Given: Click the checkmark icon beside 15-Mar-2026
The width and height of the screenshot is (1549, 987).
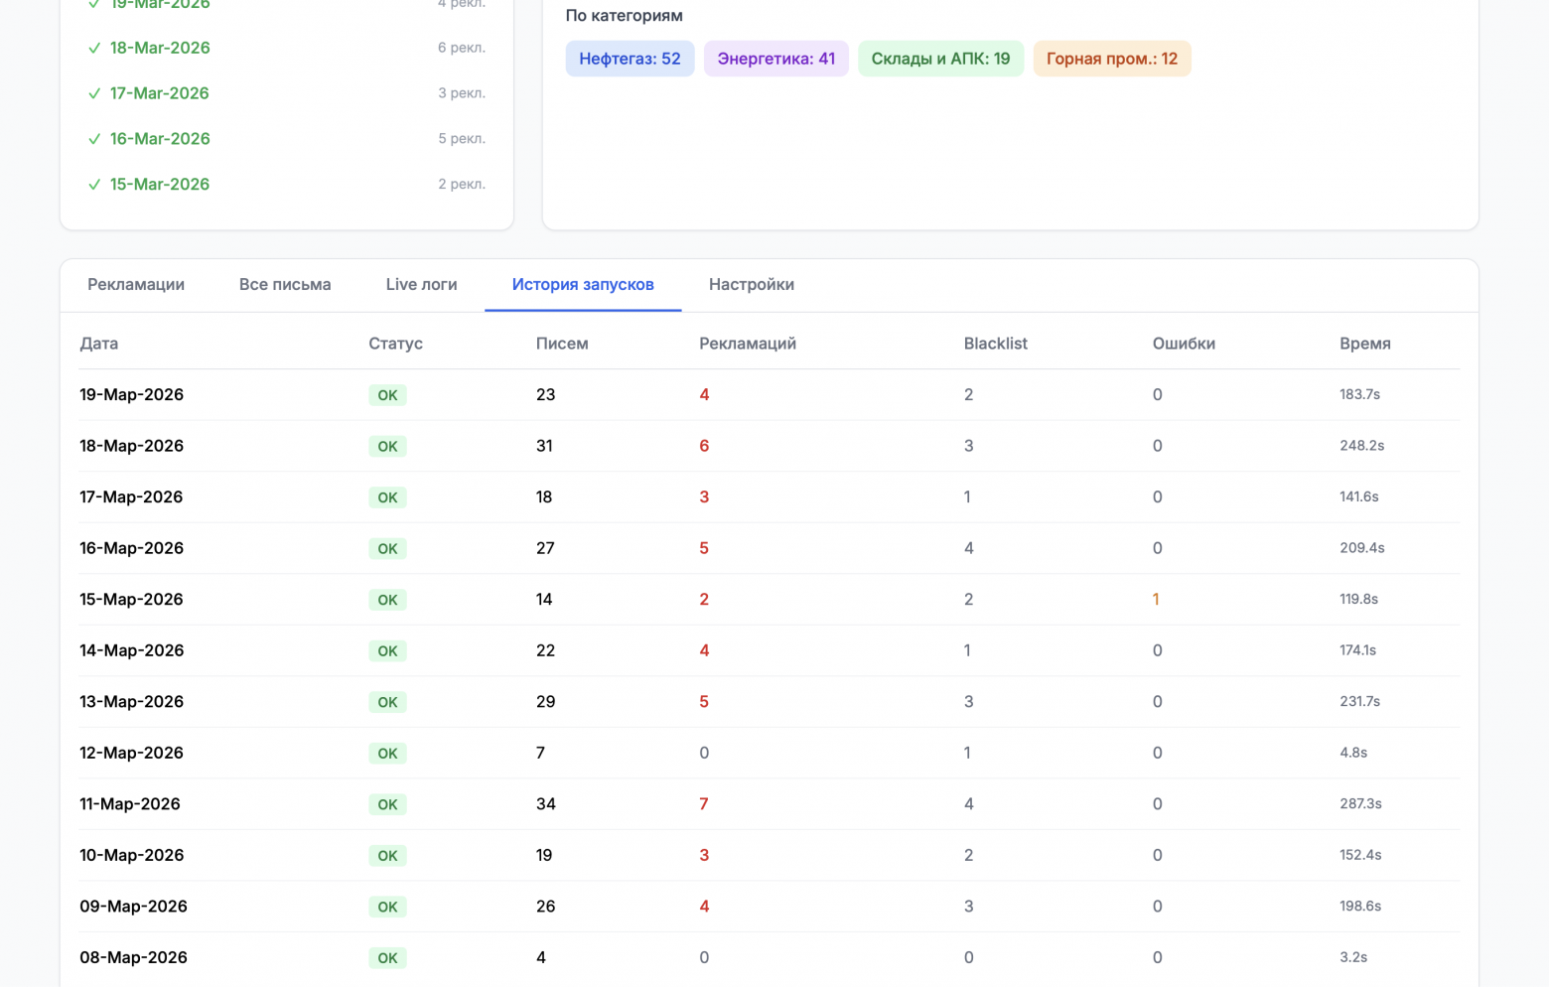Looking at the screenshot, I should click(x=94, y=185).
